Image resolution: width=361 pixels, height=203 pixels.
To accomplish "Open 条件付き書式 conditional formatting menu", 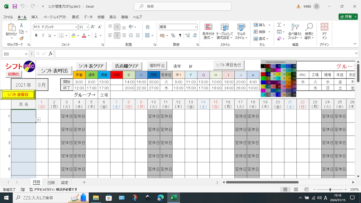I will (208, 31).
